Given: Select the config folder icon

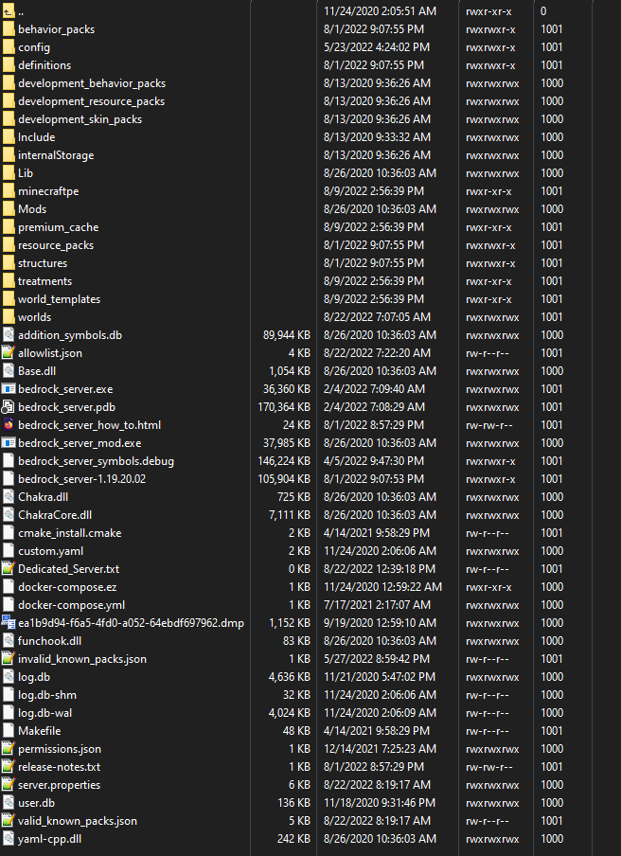Looking at the screenshot, I should (x=9, y=47).
